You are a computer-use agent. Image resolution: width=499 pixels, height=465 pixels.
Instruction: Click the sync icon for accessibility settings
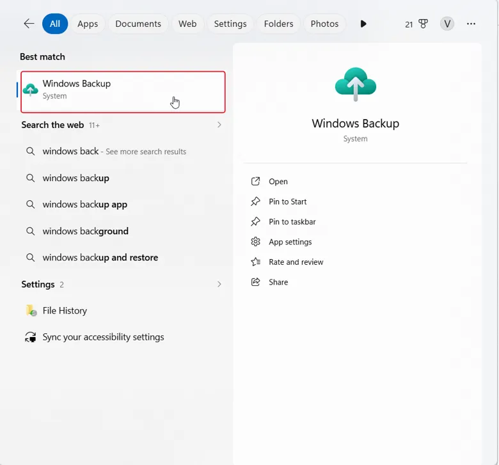(x=31, y=337)
